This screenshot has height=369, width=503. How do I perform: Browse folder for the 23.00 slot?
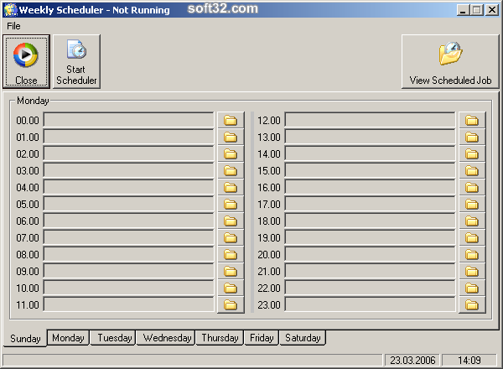pyautogui.click(x=472, y=304)
